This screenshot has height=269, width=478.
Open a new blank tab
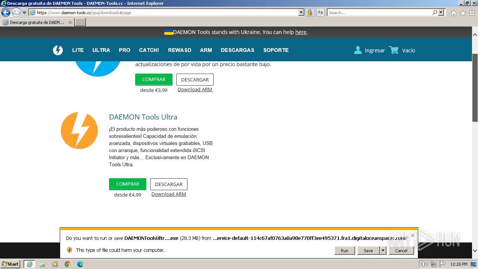pos(80,22)
